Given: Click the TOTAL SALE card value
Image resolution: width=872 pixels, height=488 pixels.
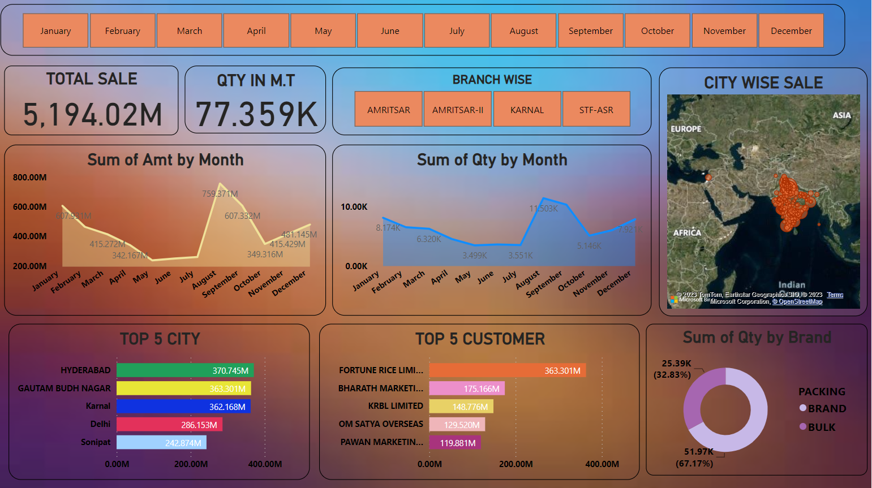Looking at the screenshot, I should 92,115.
